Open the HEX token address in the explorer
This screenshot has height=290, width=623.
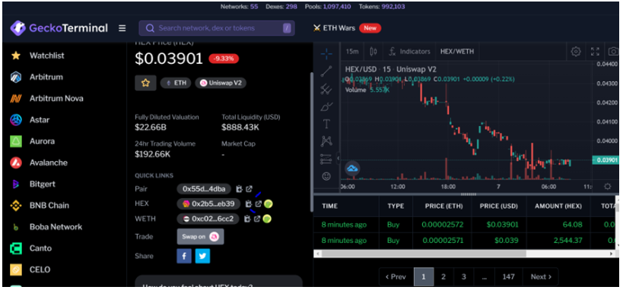[259, 204]
